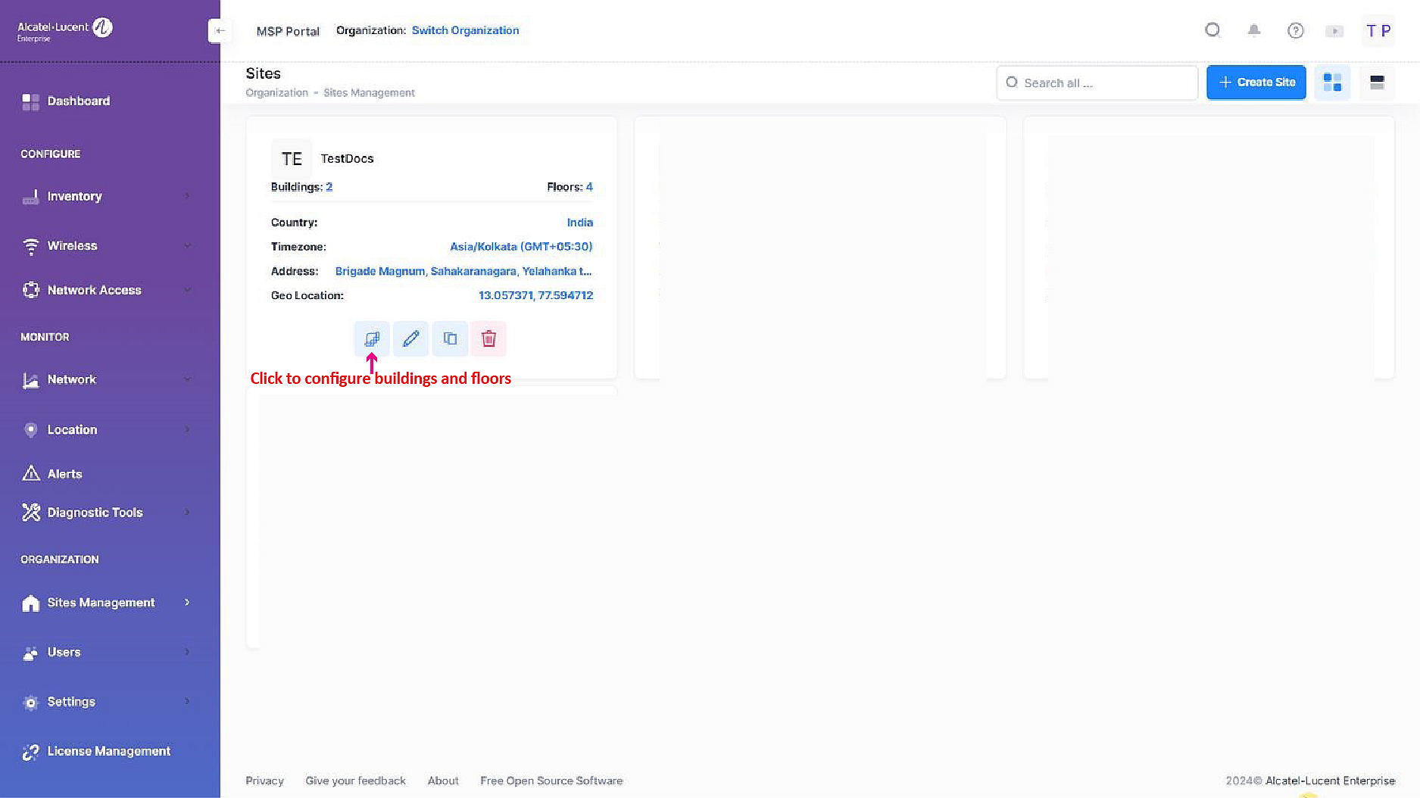Open License Management in the sidebar

(108, 751)
